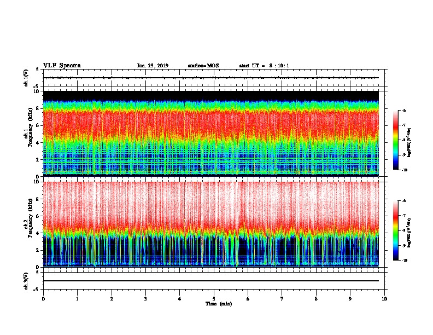Click the time axis tick label "2"
Viewport: 433px width, 335px height.
112,299
